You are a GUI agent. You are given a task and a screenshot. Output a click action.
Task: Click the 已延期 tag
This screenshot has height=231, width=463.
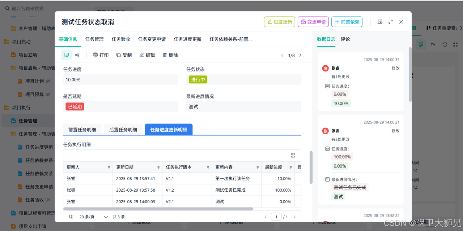click(75, 106)
